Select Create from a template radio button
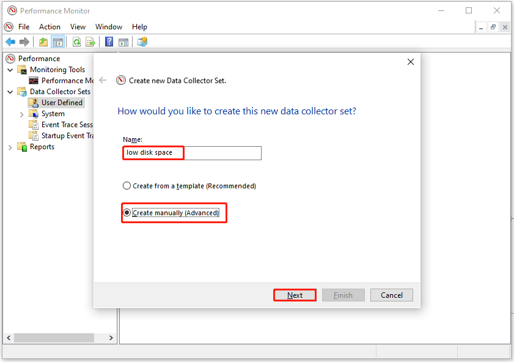The width and height of the screenshot is (514, 362). (127, 186)
